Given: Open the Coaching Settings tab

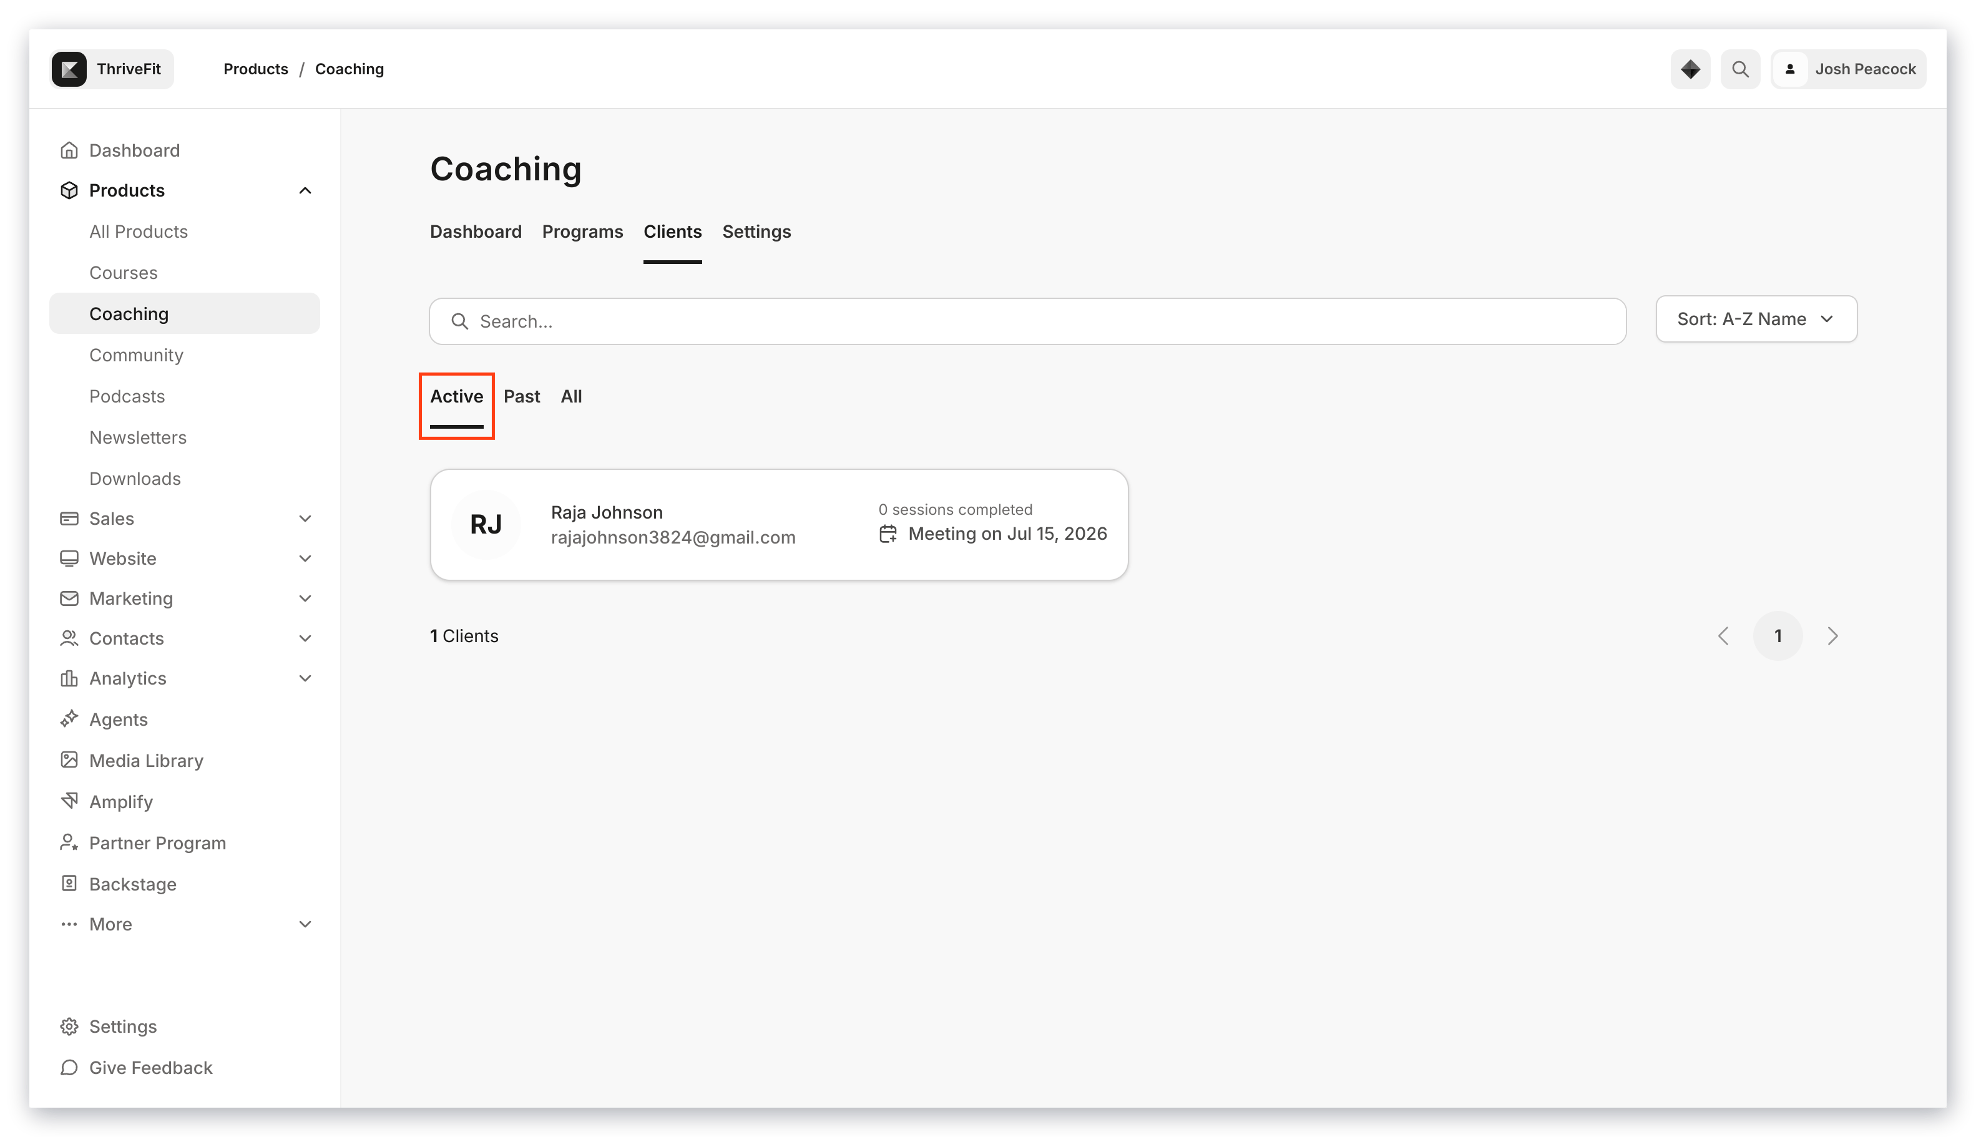Looking at the screenshot, I should click(x=756, y=232).
